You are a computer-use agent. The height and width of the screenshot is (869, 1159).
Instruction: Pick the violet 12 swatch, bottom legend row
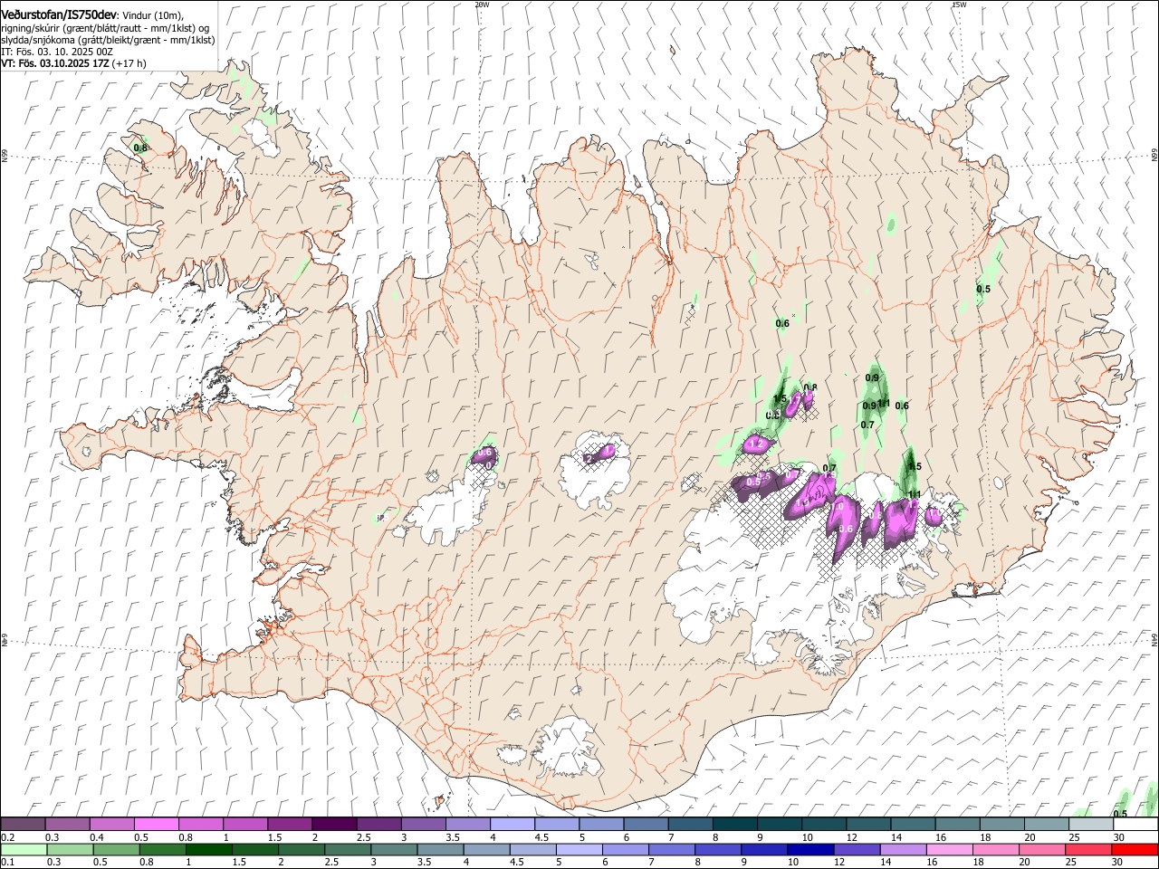pyautogui.click(x=856, y=849)
